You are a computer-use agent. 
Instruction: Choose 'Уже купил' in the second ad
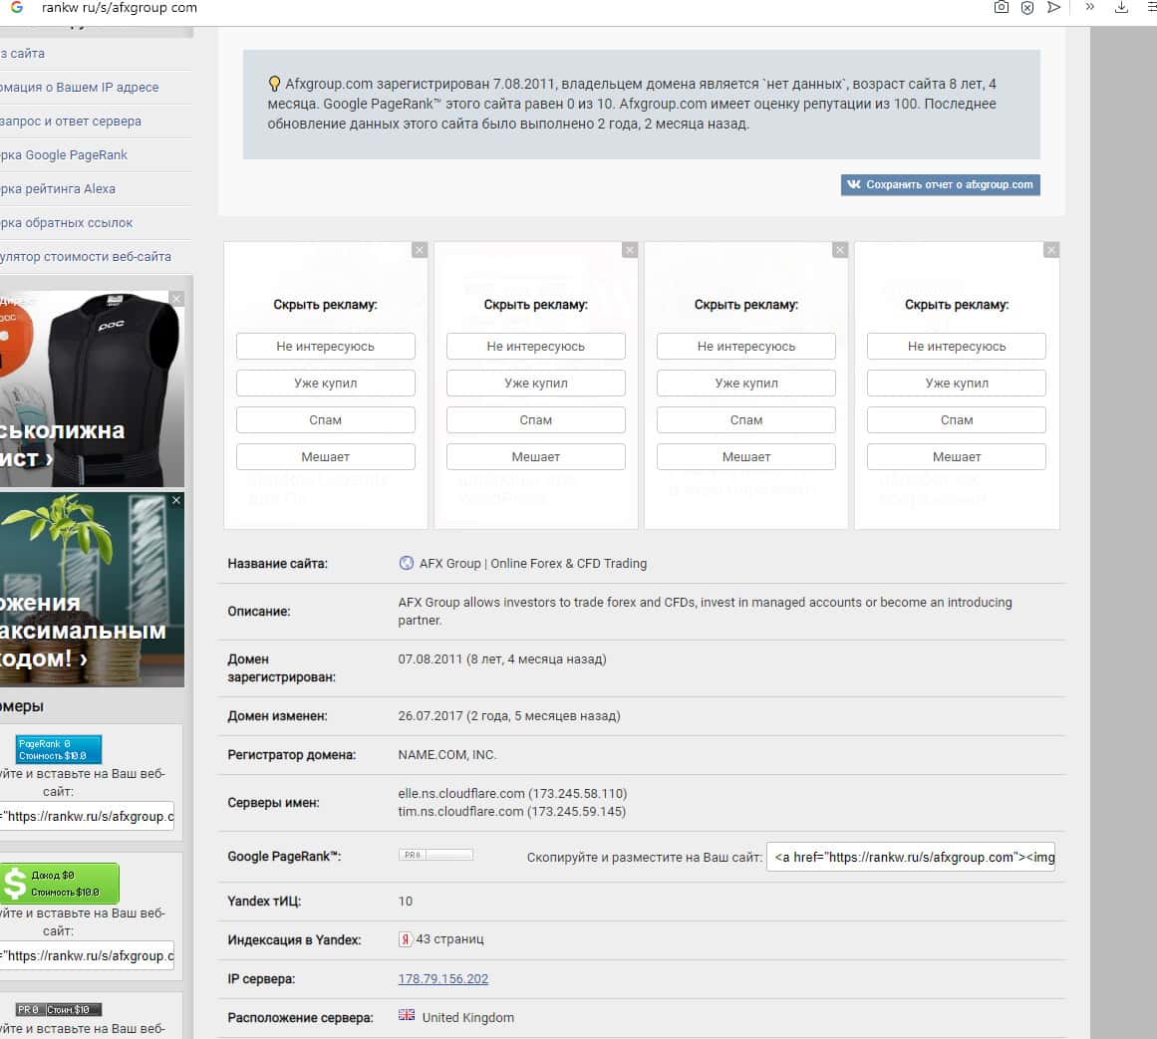(536, 384)
